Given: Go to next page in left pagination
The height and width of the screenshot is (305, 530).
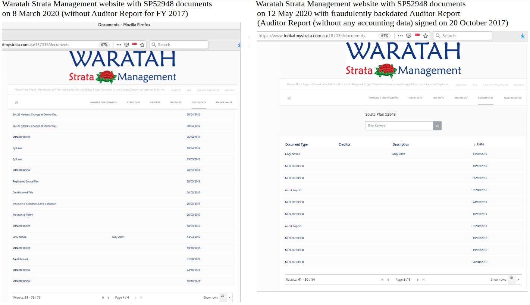Looking at the screenshot, I should click(x=136, y=298).
